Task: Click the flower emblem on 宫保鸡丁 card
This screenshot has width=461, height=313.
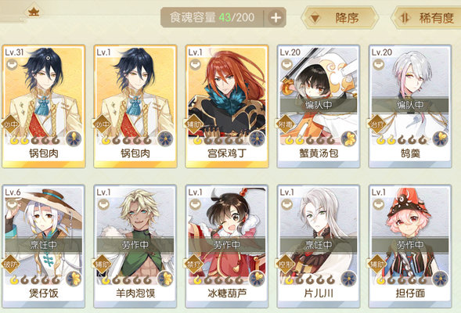Action: (258, 139)
